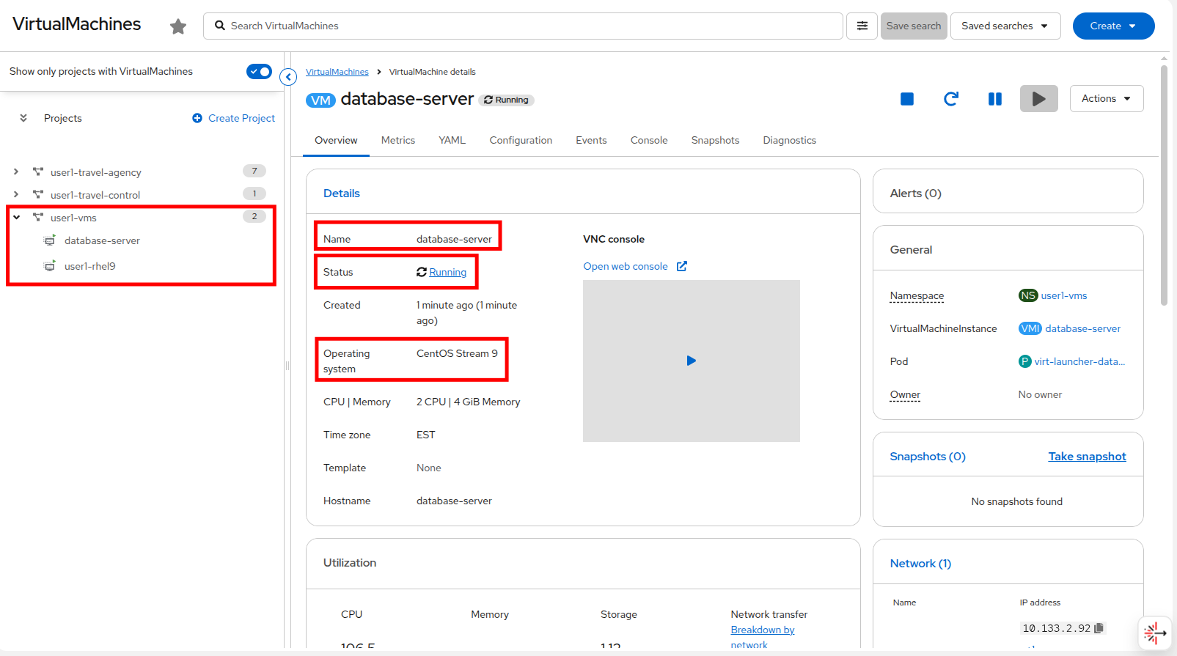Click the Stop VM square icon

pos(907,99)
